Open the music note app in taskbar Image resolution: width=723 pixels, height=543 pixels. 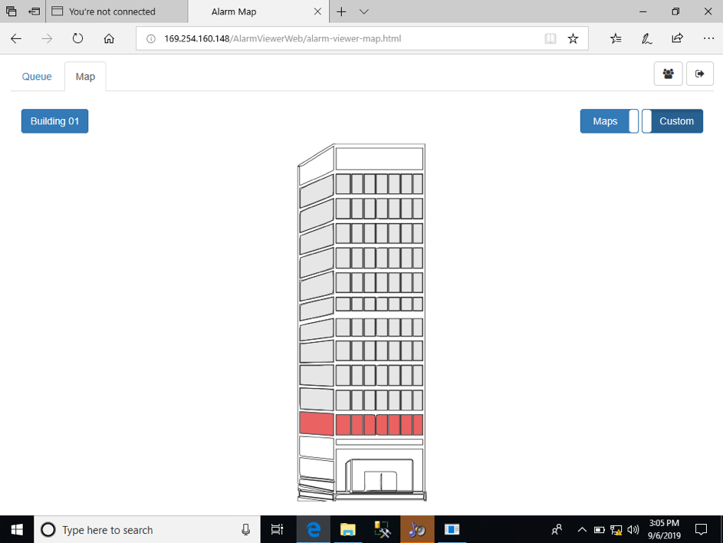point(417,530)
